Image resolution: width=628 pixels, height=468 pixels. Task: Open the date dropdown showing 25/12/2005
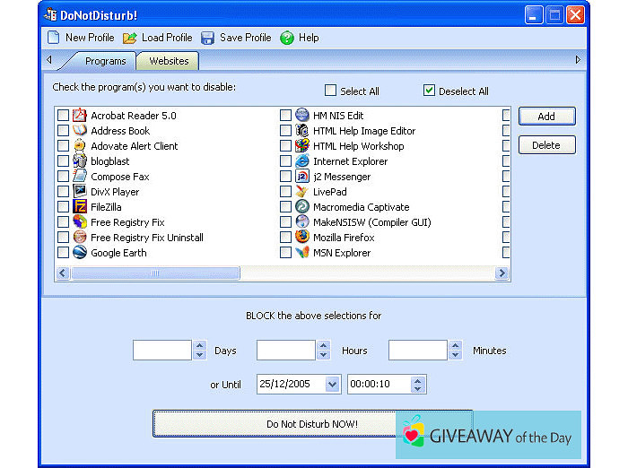tap(332, 384)
